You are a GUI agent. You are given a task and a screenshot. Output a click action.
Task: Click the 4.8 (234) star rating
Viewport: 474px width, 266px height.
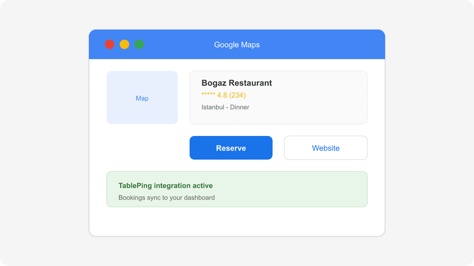click(x=224, y=95)
